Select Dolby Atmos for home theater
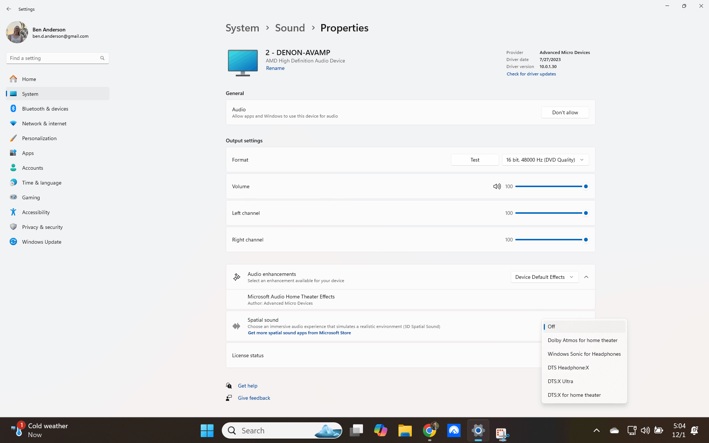 point(584,341)
